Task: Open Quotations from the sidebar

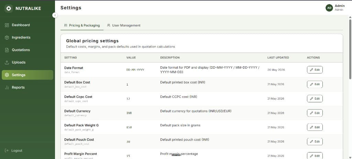Action: 27,50
